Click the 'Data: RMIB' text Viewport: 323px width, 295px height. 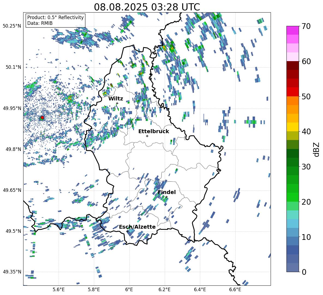coord(40,23)
